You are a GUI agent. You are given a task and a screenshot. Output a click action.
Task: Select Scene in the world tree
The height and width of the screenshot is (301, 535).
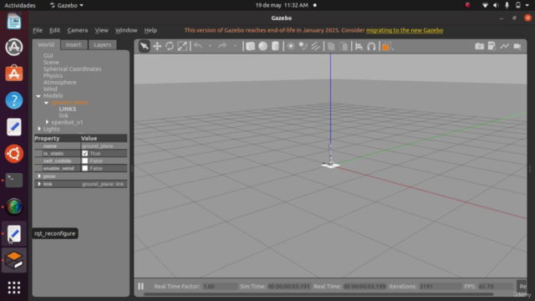click(x=51, y=62)
